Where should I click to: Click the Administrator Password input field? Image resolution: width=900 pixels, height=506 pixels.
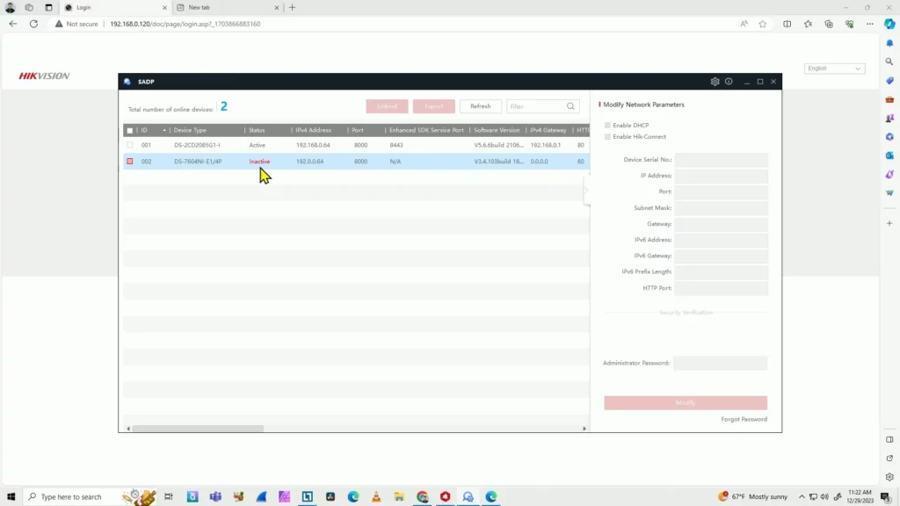[720, 362]
